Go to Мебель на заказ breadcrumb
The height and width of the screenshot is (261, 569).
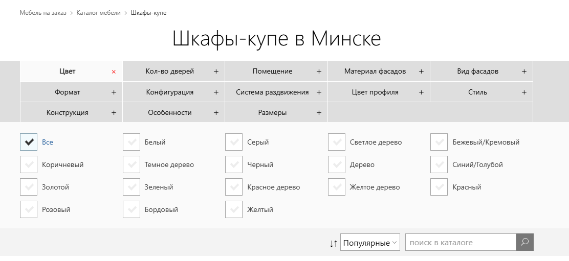[x=43, y=13]
